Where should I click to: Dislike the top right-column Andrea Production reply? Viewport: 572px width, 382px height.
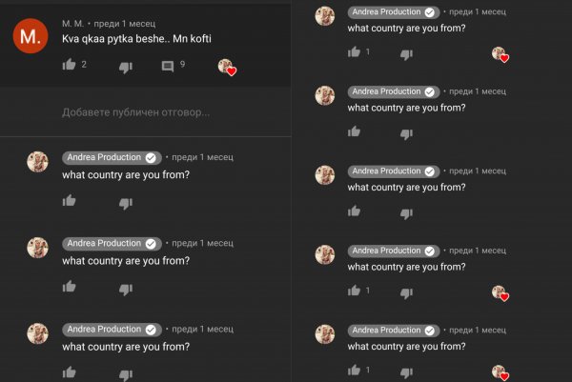point(406,54)
